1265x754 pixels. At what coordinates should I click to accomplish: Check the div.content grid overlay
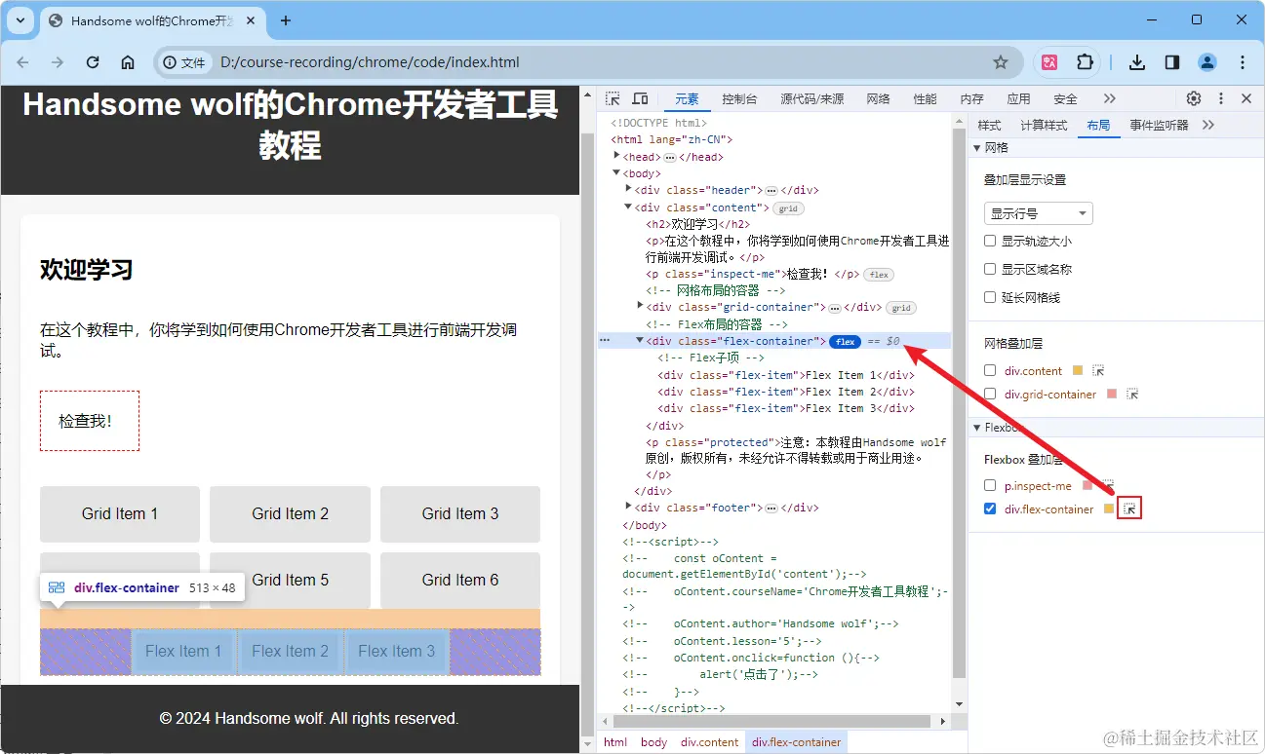pyautogui.click(x=990, y=370)
